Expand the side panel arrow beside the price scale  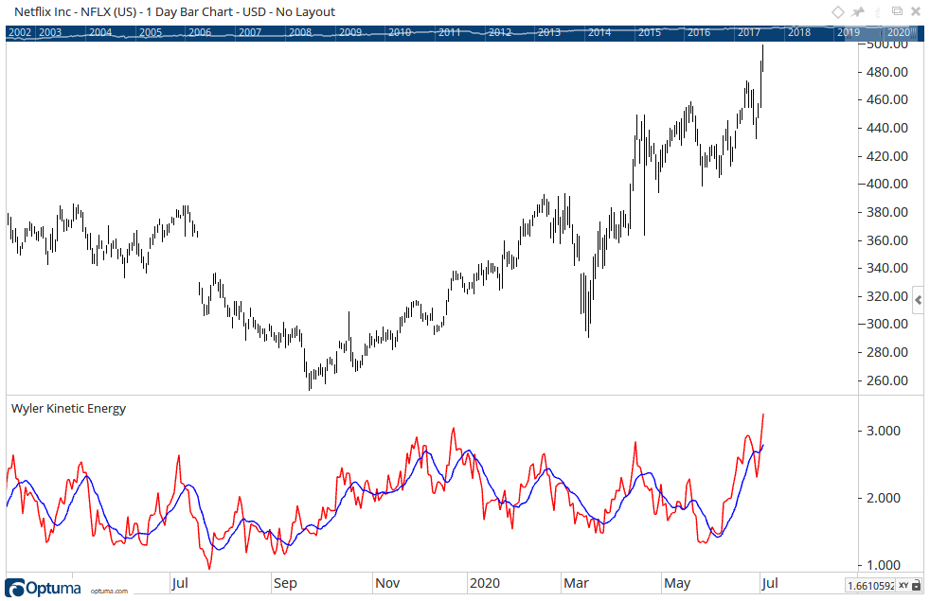coord(918,301)
